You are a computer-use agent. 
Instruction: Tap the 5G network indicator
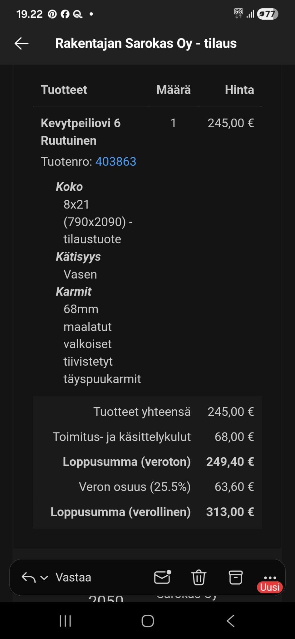239,13
